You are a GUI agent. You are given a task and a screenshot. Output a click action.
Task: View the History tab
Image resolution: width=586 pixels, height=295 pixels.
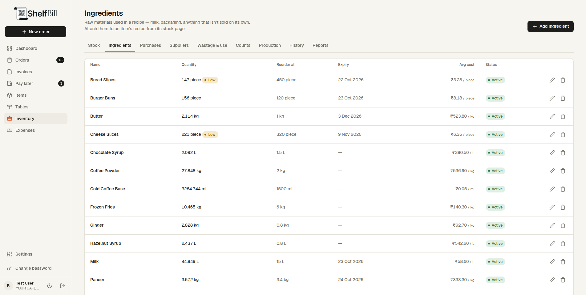tap(297, 45)
